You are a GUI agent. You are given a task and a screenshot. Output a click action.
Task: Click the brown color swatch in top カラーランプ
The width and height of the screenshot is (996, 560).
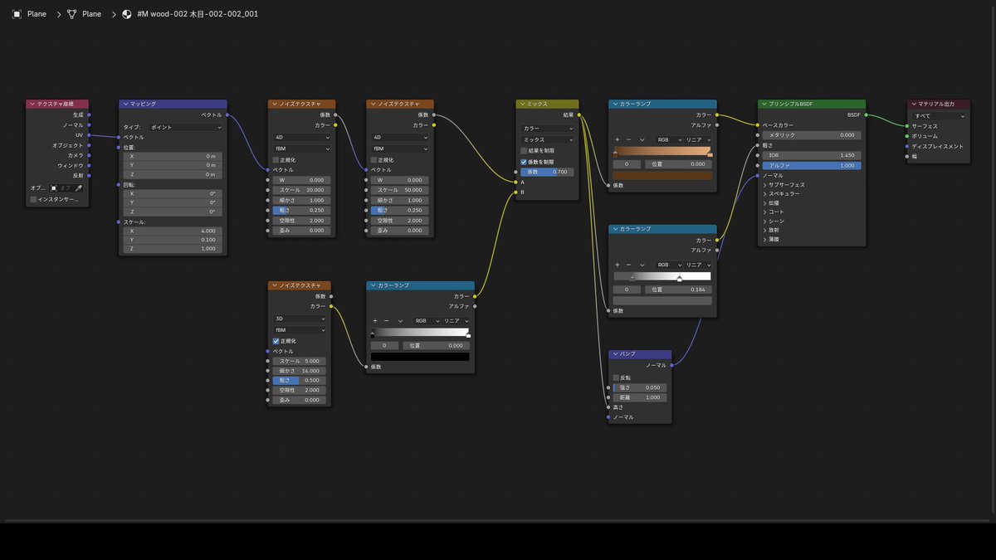click(662, 175)
